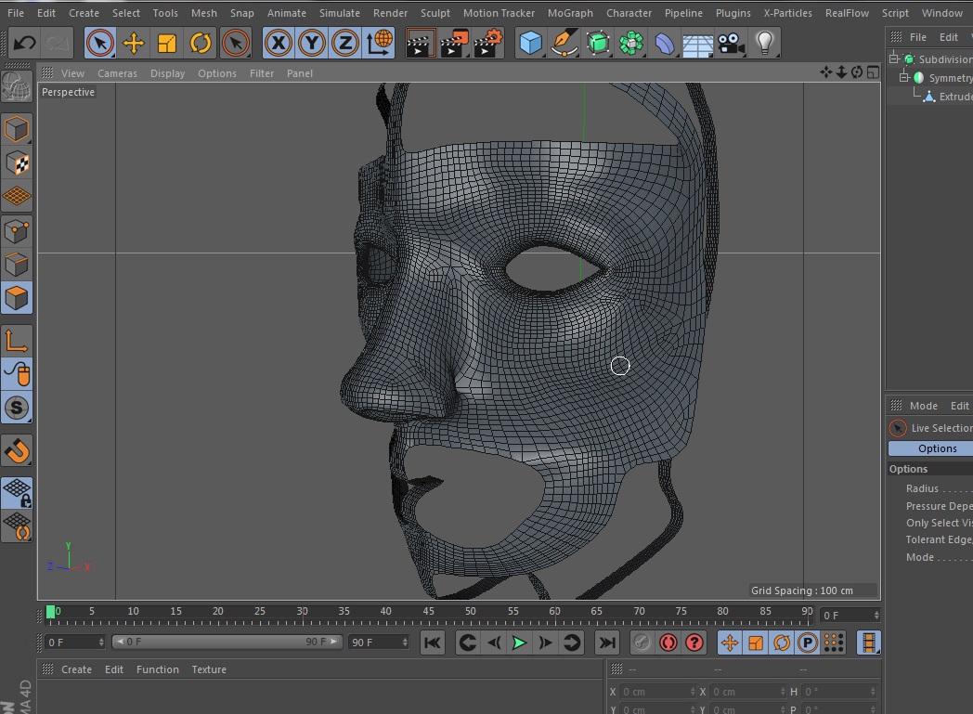Toggle Y axis lock
The image size is (973, 714).
coord(312,43)
